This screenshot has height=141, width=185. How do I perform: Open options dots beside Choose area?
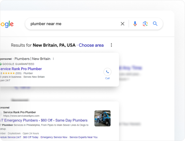[x=111, y=45]
